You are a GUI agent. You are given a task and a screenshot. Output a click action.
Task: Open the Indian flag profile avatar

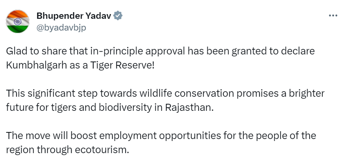tap(18, 22)
